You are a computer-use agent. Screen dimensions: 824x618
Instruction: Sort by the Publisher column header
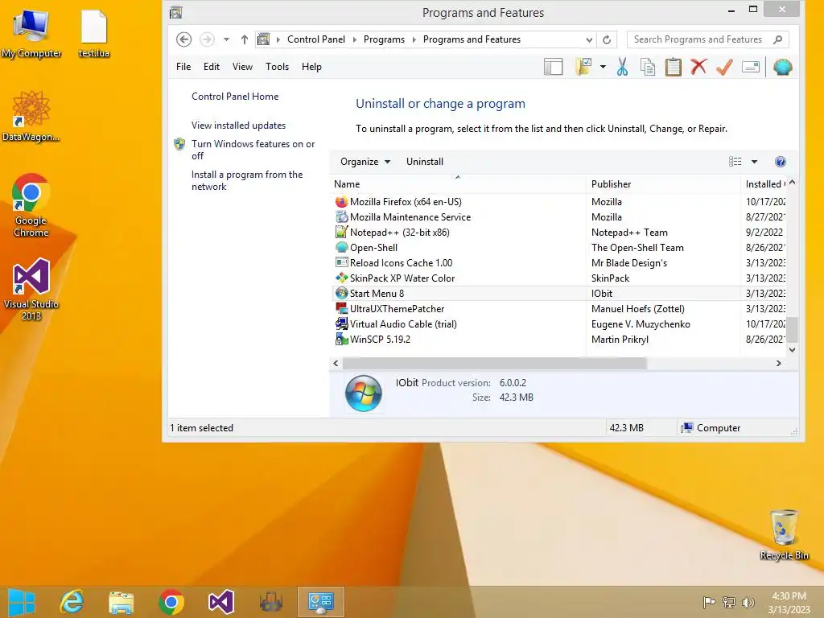tap(663, 184)
